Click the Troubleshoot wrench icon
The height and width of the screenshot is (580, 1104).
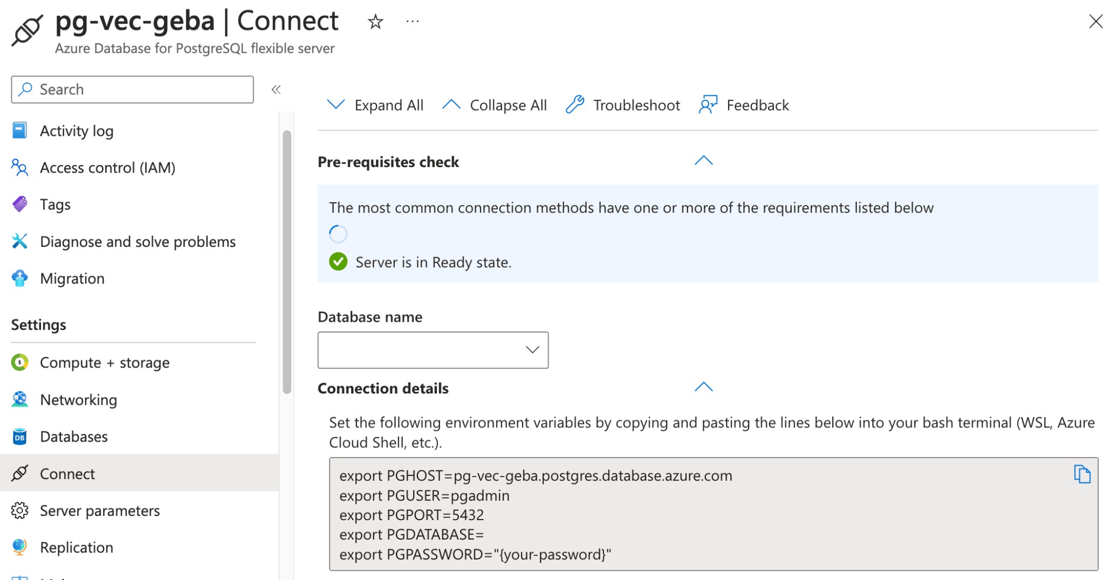575,105
